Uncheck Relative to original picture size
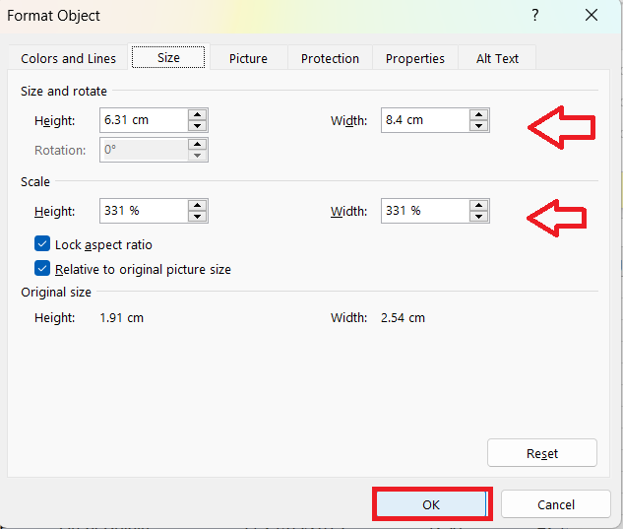The height and width of the screenshot is (529, 623). (x=42, y=269)
